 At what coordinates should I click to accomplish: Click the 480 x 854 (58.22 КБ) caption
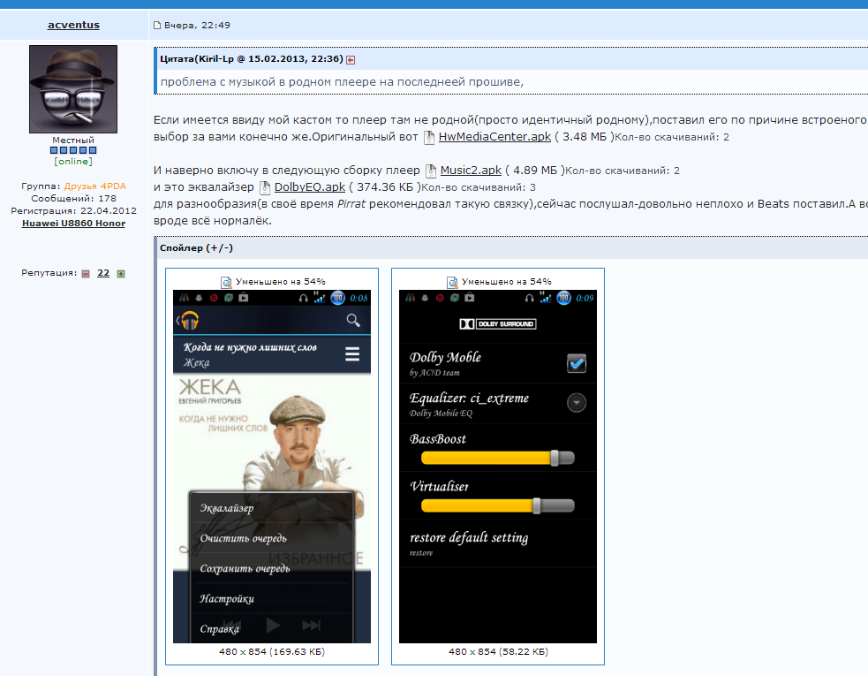click(498, 651)
